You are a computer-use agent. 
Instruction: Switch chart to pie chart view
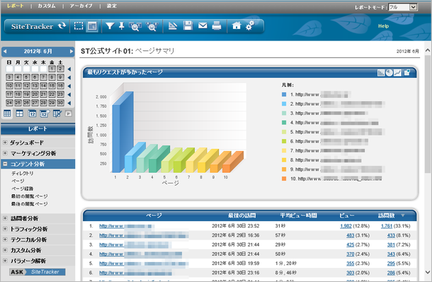[390, 73]
